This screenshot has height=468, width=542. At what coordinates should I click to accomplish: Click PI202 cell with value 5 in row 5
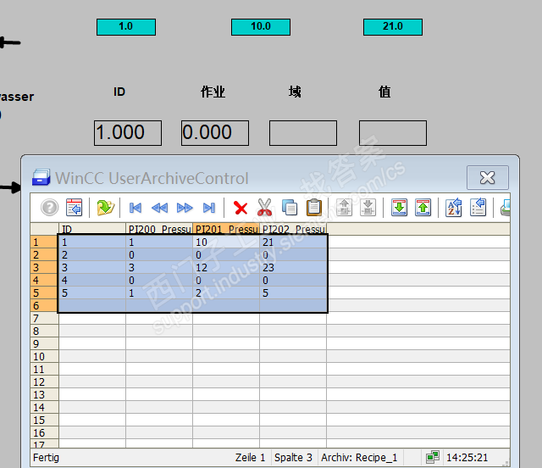(293, 293)
